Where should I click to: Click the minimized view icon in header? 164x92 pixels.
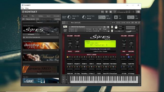click(x=115, y=12)
